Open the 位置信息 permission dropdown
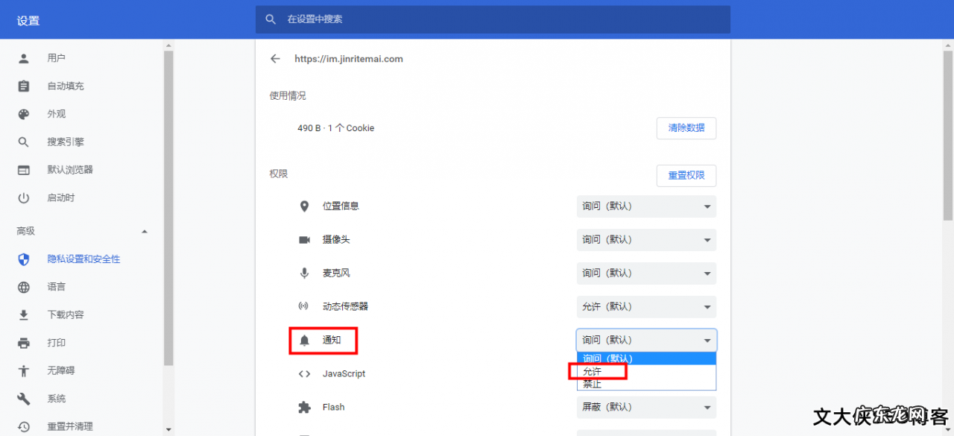This screenshot has width=954, height=436. pyautogui.click(x=645, y=206)
